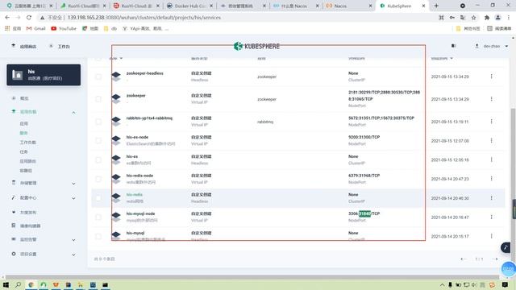Open more actions for his-es-node row
The width and height of the screenshot is (516, 290).
click(491, 140)
